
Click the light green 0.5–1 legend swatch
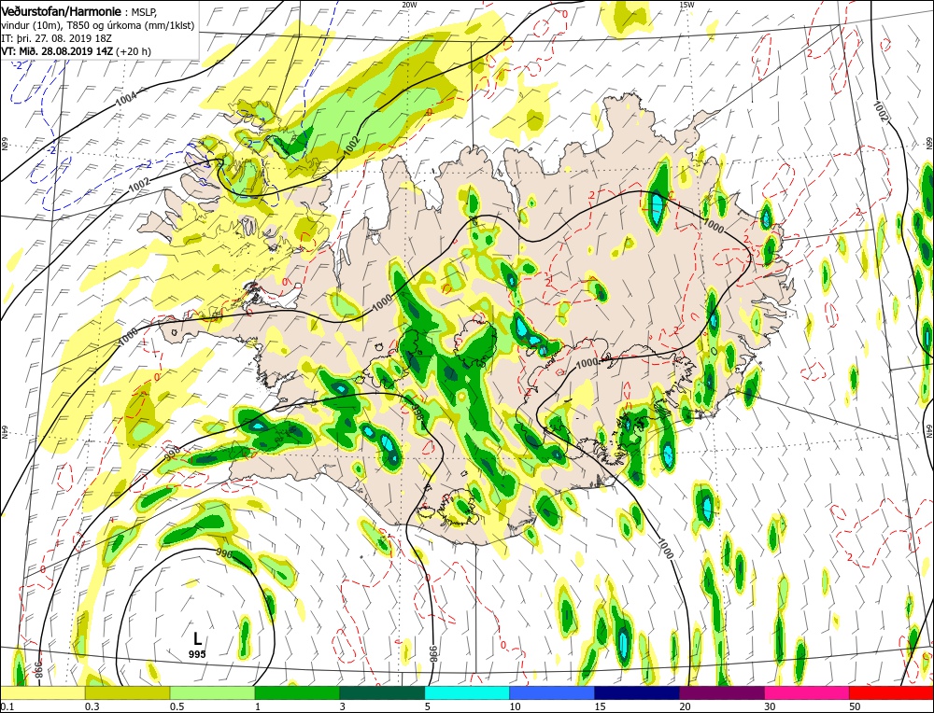point(213,692)
